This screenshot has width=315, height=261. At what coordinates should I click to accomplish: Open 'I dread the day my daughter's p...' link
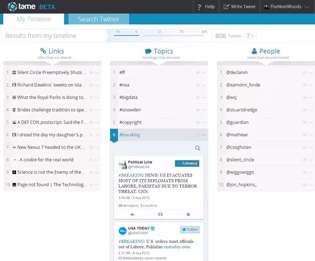tap(51, 135)
